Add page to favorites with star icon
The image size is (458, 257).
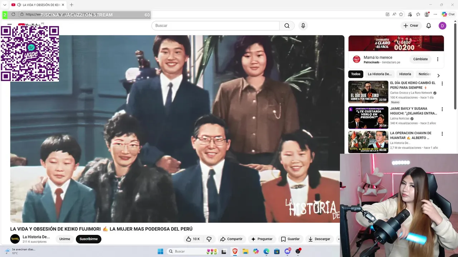(x=401, y=14)
